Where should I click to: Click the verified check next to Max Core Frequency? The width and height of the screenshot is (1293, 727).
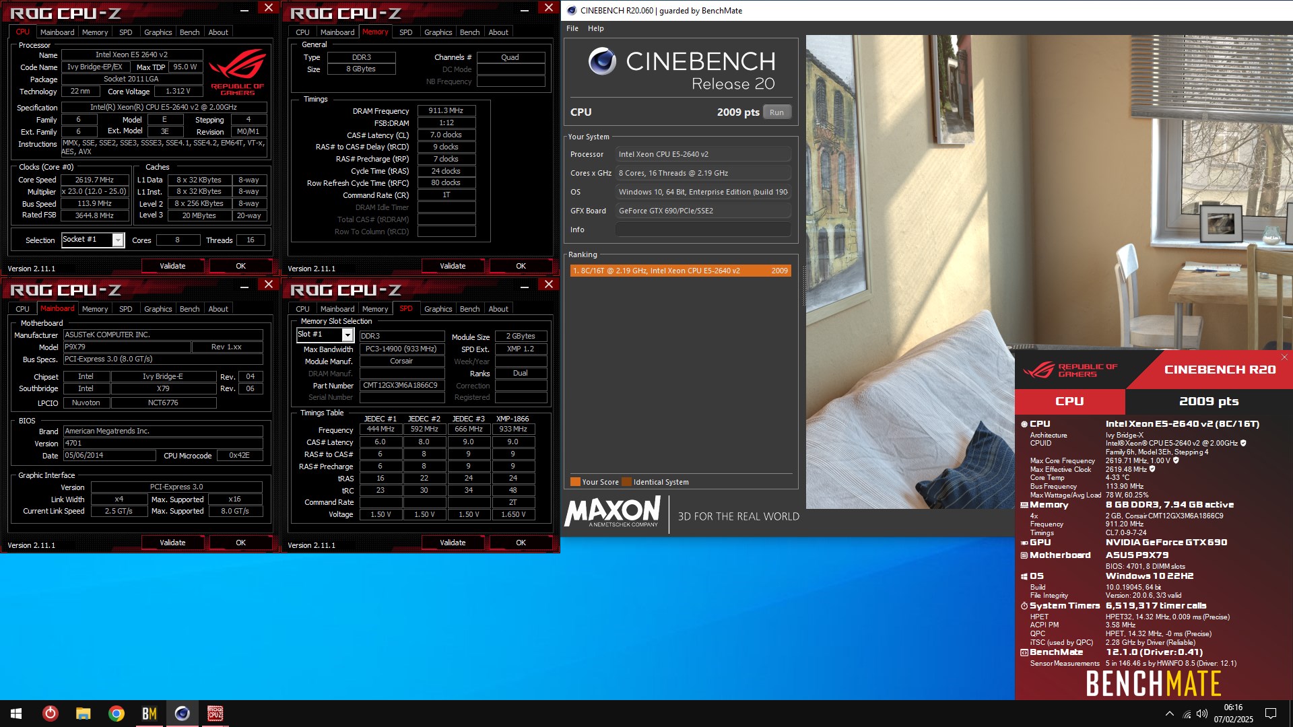[1176, 461]
